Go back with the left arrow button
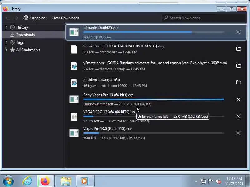The width and height of the screenshot is (250, 187). 8,18
